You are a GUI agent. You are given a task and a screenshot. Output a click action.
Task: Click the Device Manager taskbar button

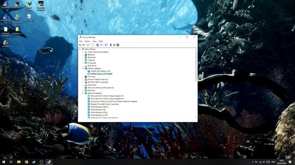(x=49, y=162)
